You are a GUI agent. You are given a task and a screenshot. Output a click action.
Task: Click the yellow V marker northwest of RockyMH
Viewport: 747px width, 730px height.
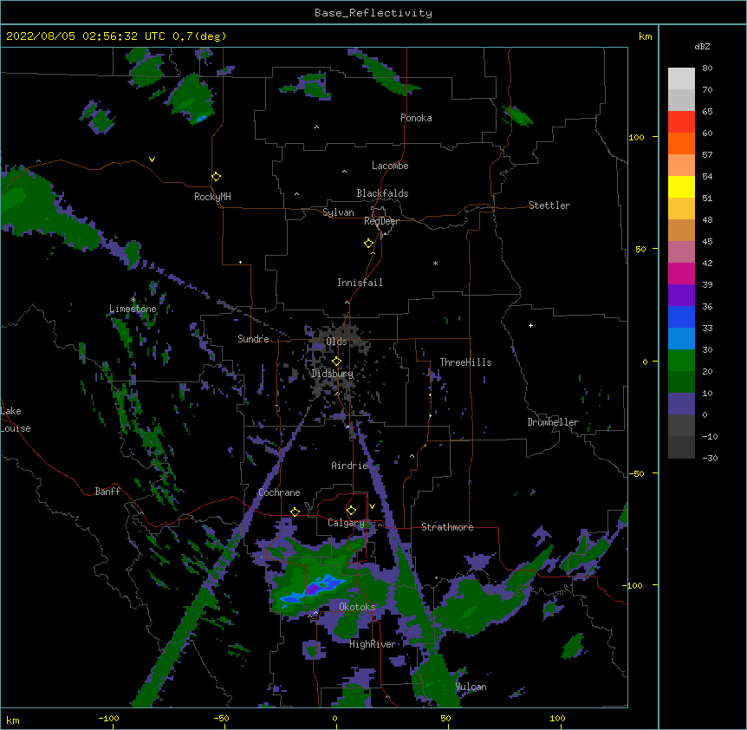pyautogui.click(x=152, y=160)
